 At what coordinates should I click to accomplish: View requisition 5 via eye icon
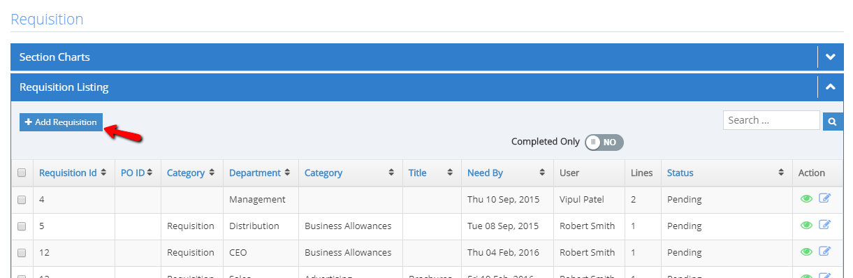pyautogui.click(x=806, y=226)
